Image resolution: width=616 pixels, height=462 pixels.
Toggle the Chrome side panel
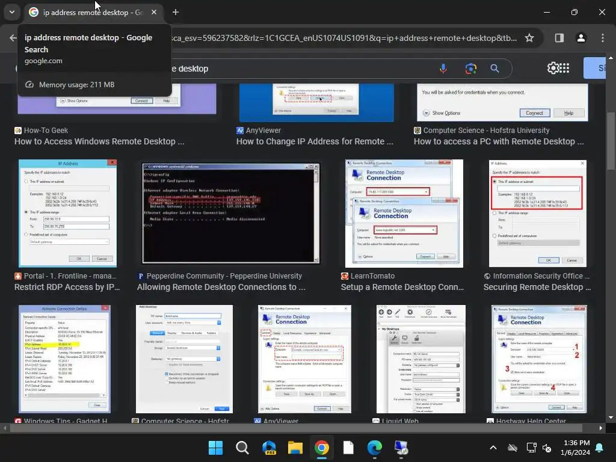coord(559,38)
